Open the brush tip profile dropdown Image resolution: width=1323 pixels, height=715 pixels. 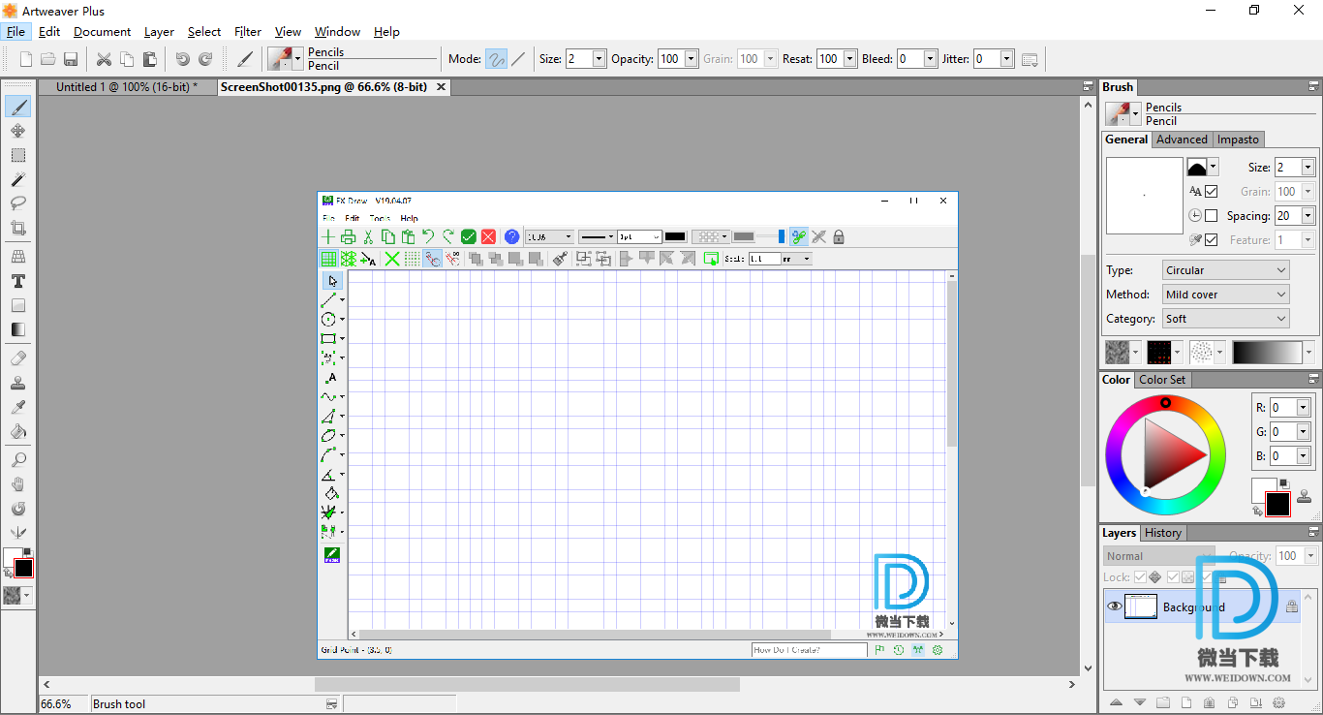(x=1213, y=168)
